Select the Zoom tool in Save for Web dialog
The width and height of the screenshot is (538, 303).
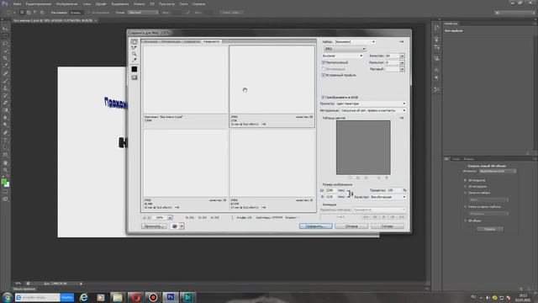point(134,54)
